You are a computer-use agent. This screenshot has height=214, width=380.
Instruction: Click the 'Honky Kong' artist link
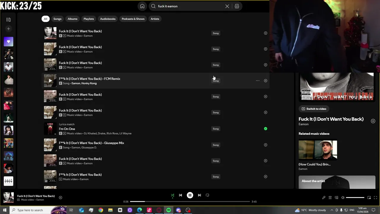pos(89,83)
